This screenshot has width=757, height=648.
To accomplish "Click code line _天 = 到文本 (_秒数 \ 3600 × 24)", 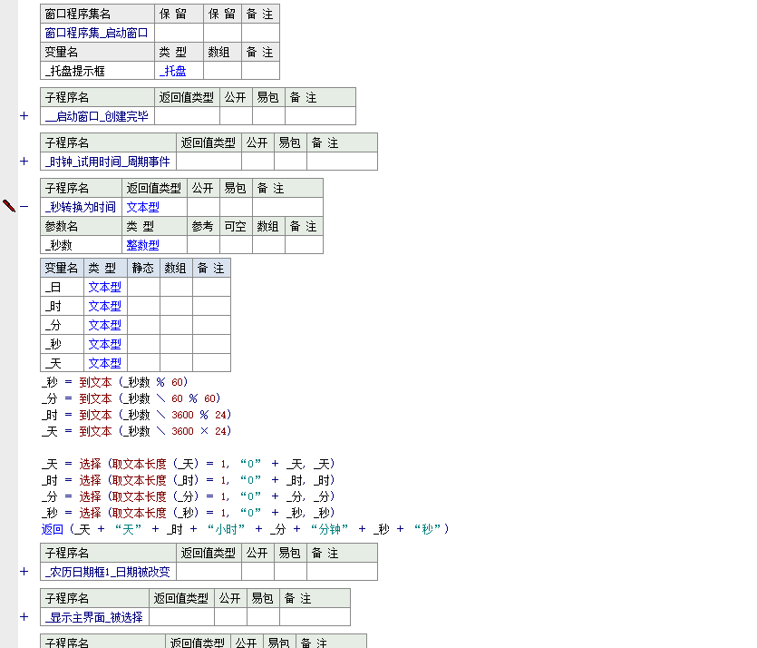I will coord(136,431).
